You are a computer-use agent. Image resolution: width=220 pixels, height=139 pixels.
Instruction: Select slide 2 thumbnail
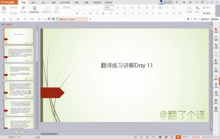tap(19, 54)
